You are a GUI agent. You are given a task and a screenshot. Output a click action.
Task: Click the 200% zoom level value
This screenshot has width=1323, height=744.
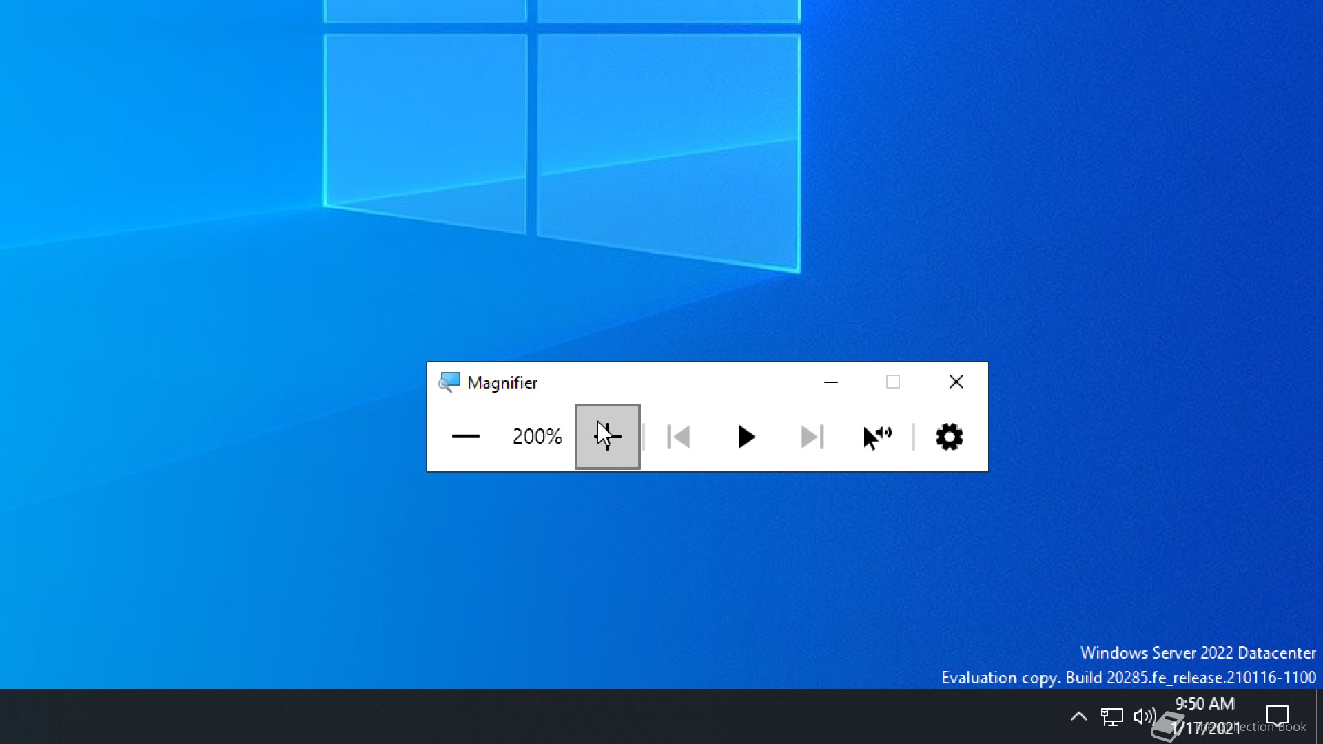coord(537,437)
